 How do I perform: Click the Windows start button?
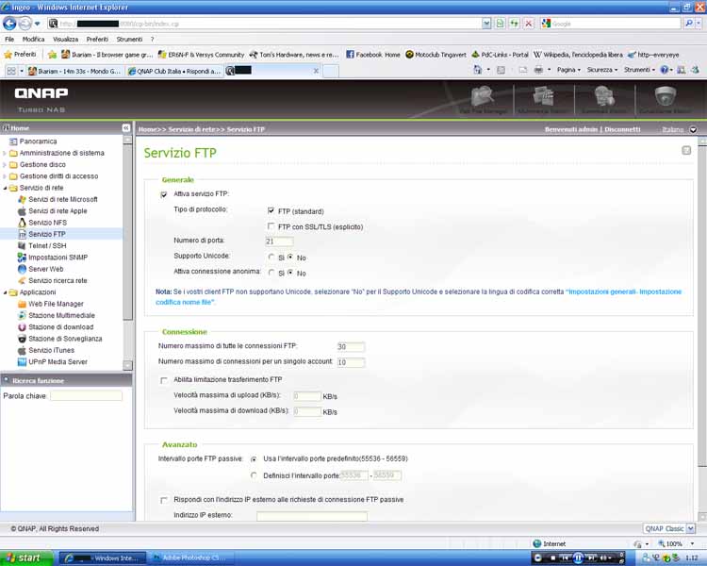pyautogui.click(x=25, y=558)
